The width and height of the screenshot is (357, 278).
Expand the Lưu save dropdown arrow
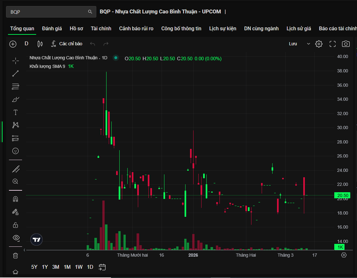pos(308,44)
